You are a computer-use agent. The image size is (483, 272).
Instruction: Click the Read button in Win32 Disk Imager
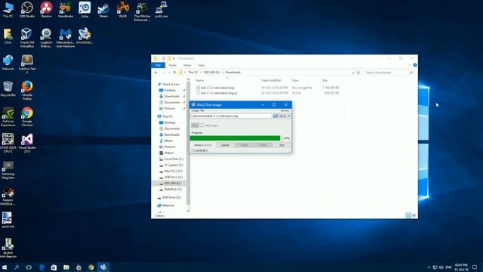tap(245, 145)
